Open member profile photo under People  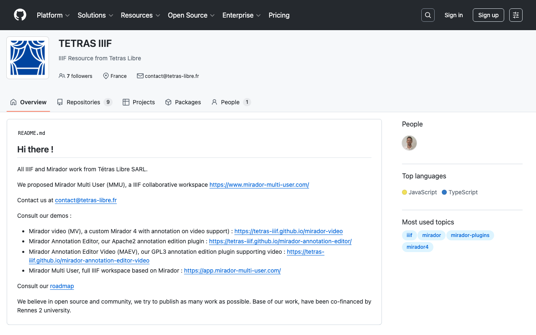(x=409, y=143)
